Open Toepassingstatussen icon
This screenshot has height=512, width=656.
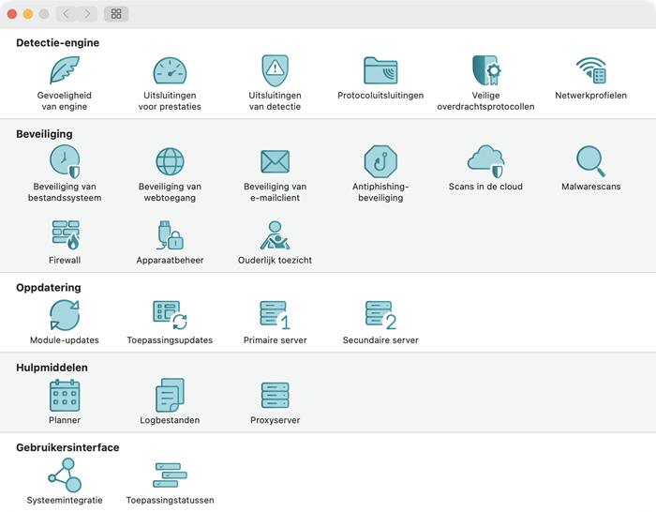(170, 475)
